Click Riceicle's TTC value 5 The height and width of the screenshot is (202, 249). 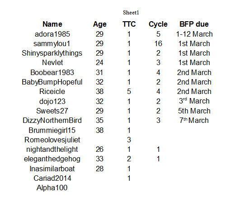(129, 91)
